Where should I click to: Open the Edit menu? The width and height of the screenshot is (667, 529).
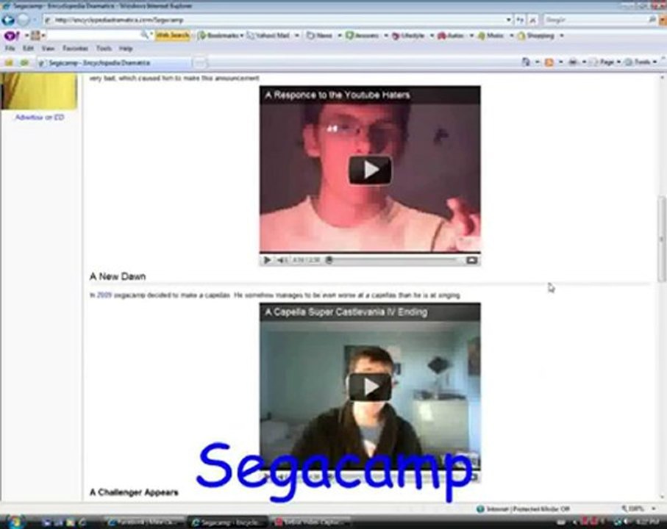tap(28, 48)
